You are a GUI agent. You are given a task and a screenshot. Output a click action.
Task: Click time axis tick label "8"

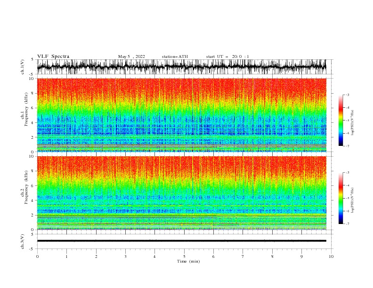tap(272, 256)
